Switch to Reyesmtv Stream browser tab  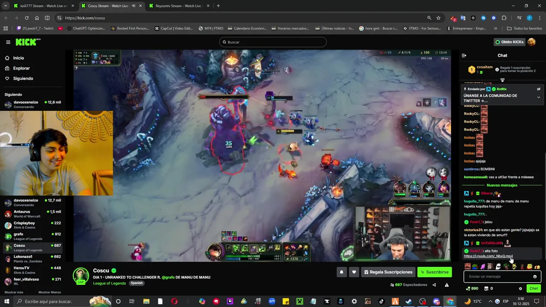(x=178, y=6)
